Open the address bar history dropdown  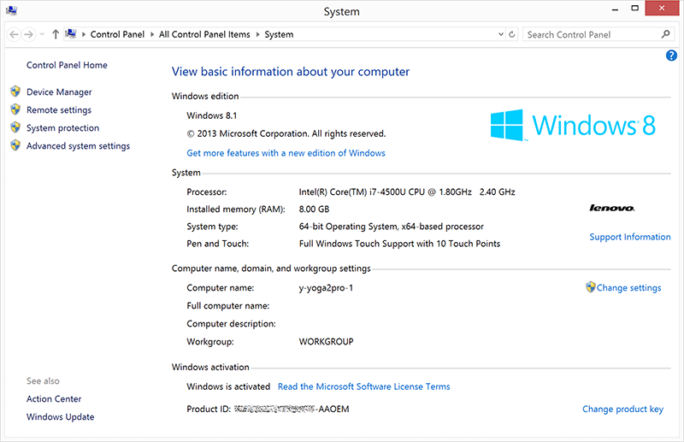[x=501, y=34]
